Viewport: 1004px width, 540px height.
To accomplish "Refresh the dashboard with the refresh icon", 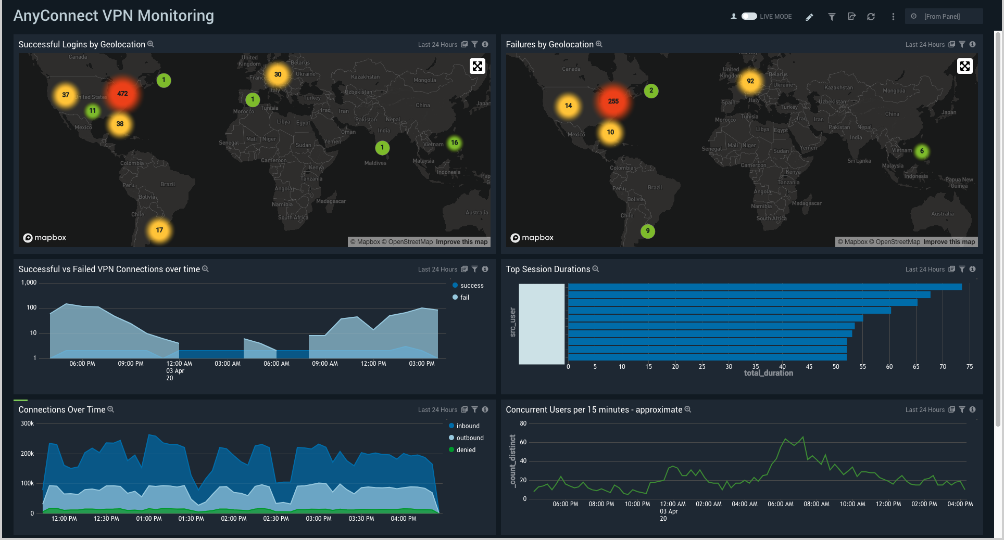I will pyautogui.click(x=871, y=17).
